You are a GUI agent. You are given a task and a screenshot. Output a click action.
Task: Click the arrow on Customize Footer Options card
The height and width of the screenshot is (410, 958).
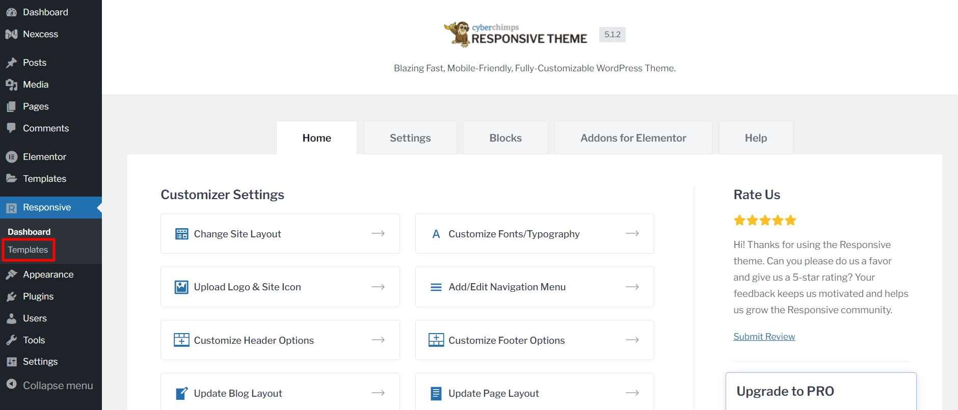tap(632, 340)
